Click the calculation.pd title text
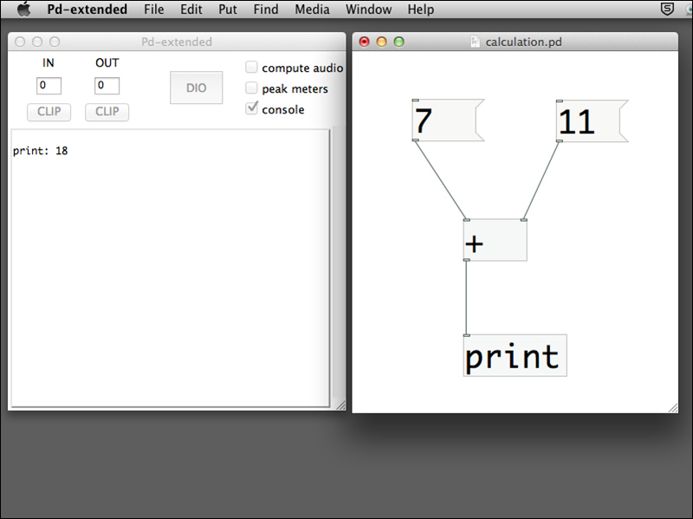Screen dimensions: 693x519 pos(524,42)
